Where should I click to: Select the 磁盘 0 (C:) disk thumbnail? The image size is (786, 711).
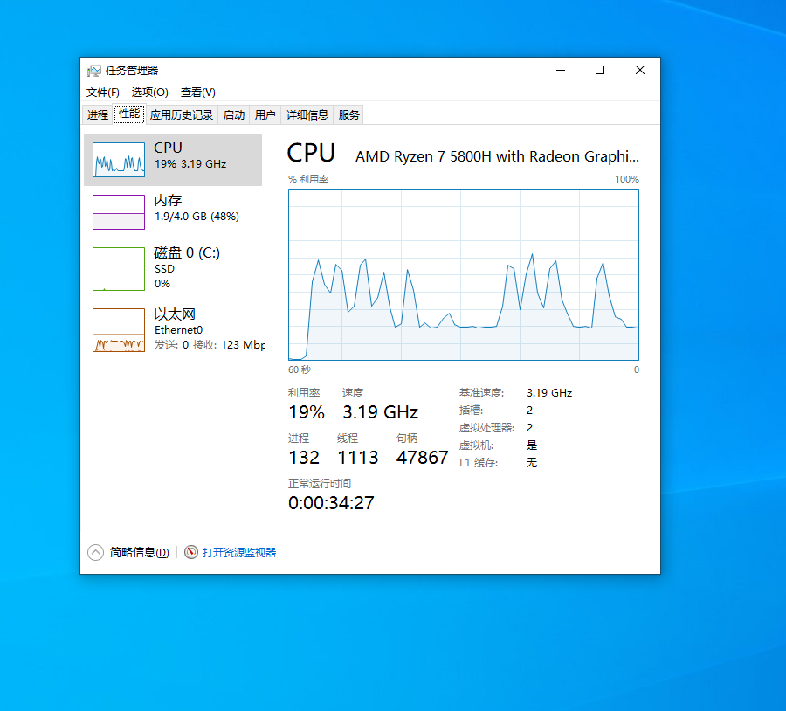click(119, 269)
